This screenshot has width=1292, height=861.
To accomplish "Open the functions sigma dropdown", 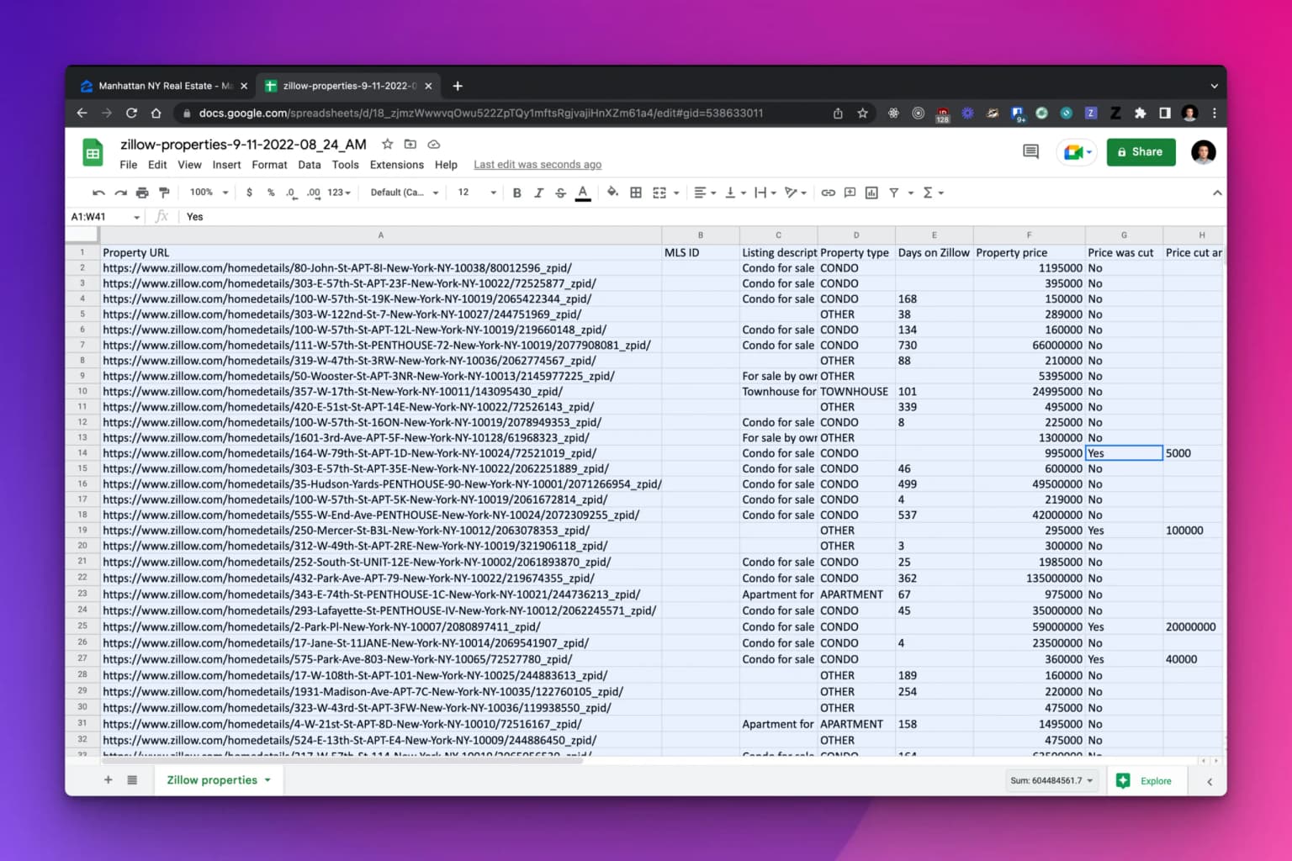I will coord(933,193).
